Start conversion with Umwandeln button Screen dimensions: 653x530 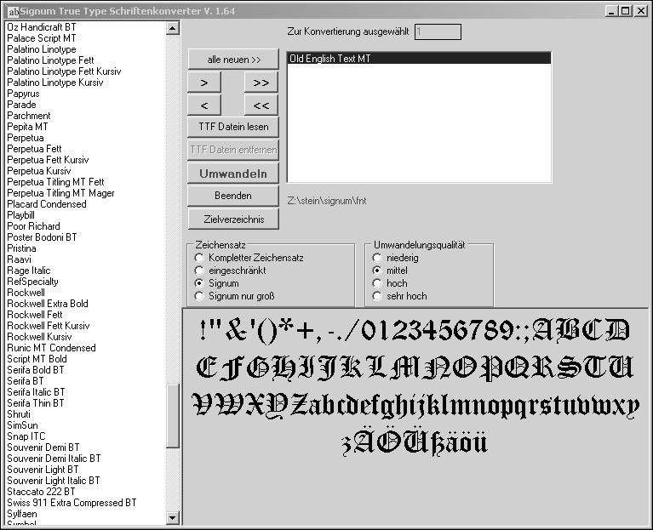coord(233,174)
